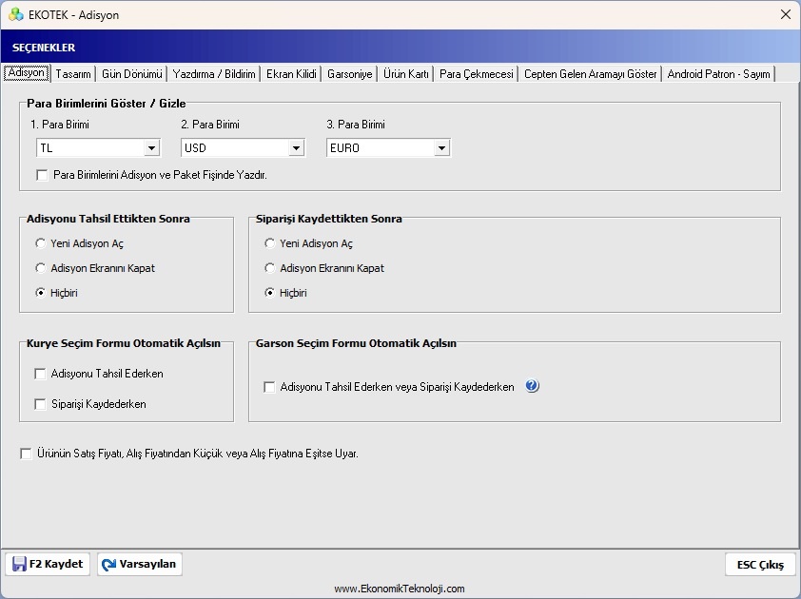Click the ESC Çıkış exit button

click(760, 564)
